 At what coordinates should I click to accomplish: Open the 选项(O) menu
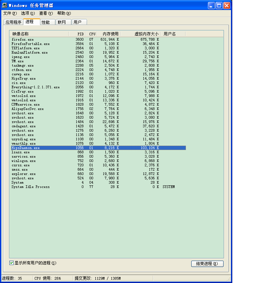click(28, 13)
